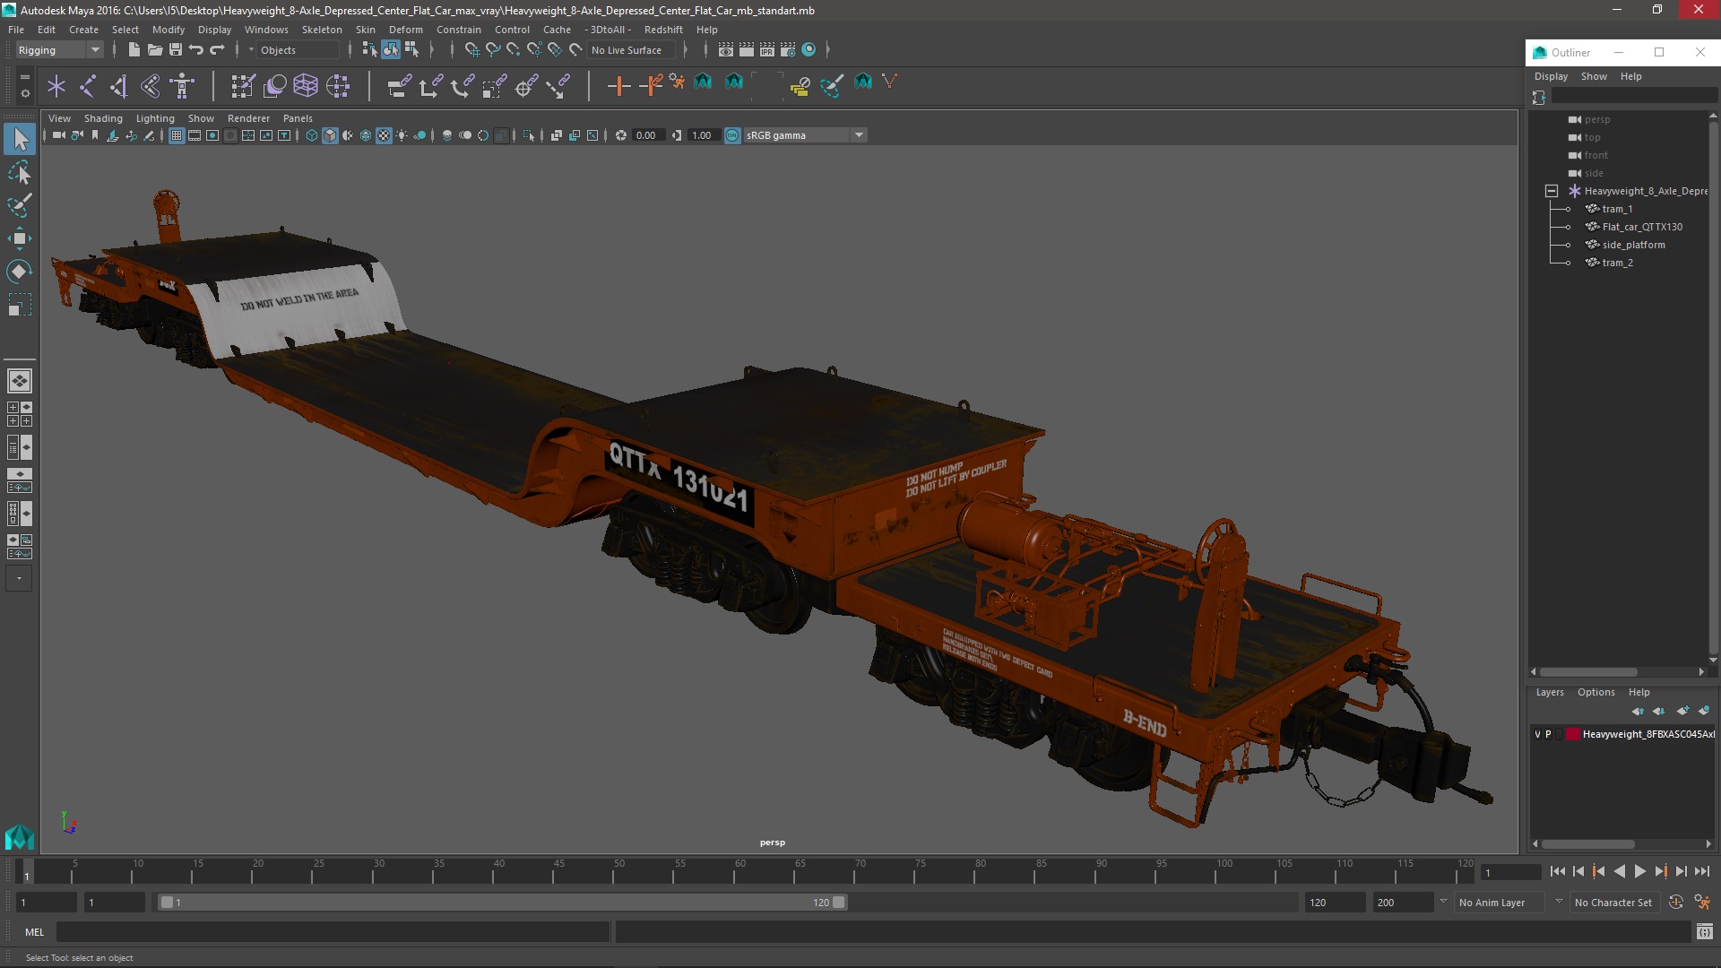The width and height of the screenshot is (1721, 968).
Task: Open the viewport Renderer menu
Action: (248, 118)
